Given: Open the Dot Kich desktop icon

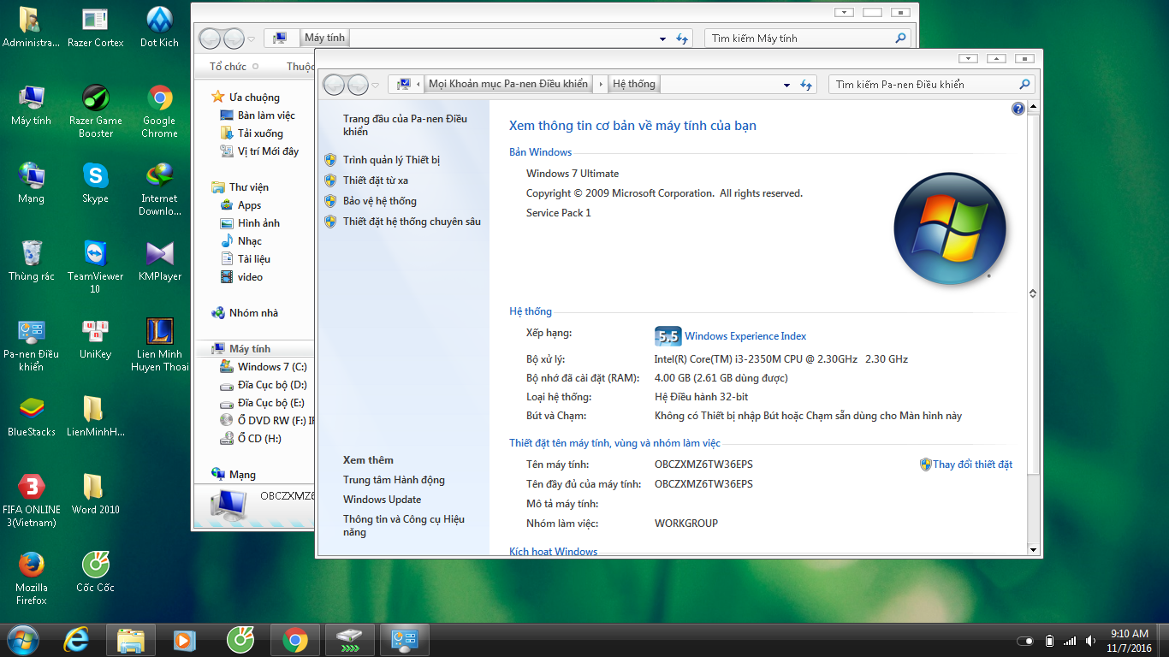Looking at the screenshot, I should coord(159,27).
